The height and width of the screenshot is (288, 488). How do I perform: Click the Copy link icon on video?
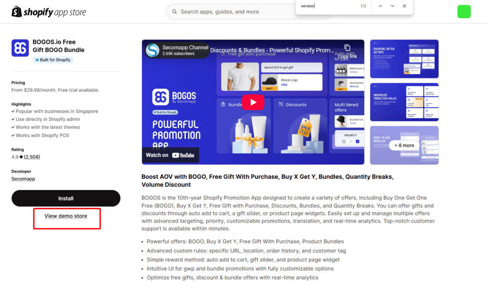[x=347, y=50]
